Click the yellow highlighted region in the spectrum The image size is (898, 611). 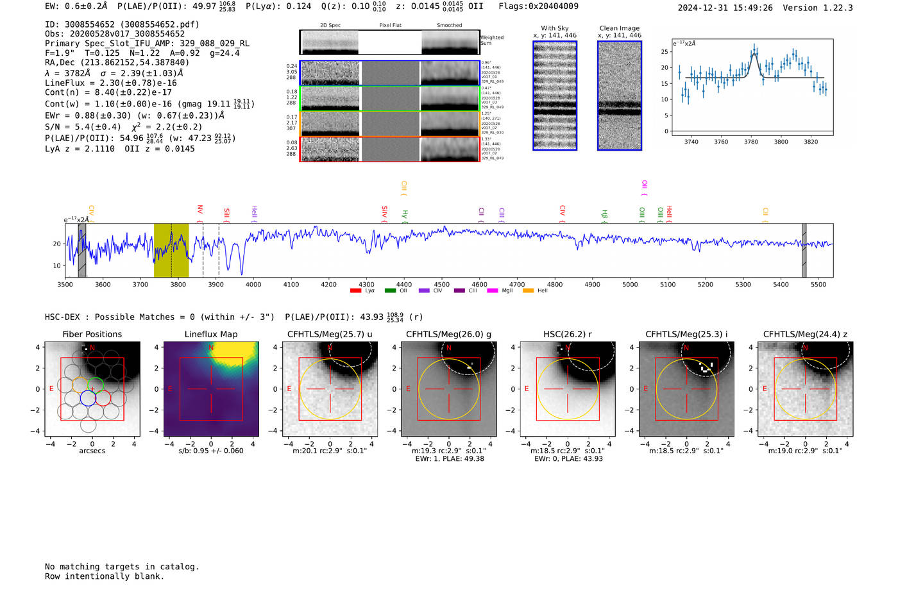(x=171, y=250)
